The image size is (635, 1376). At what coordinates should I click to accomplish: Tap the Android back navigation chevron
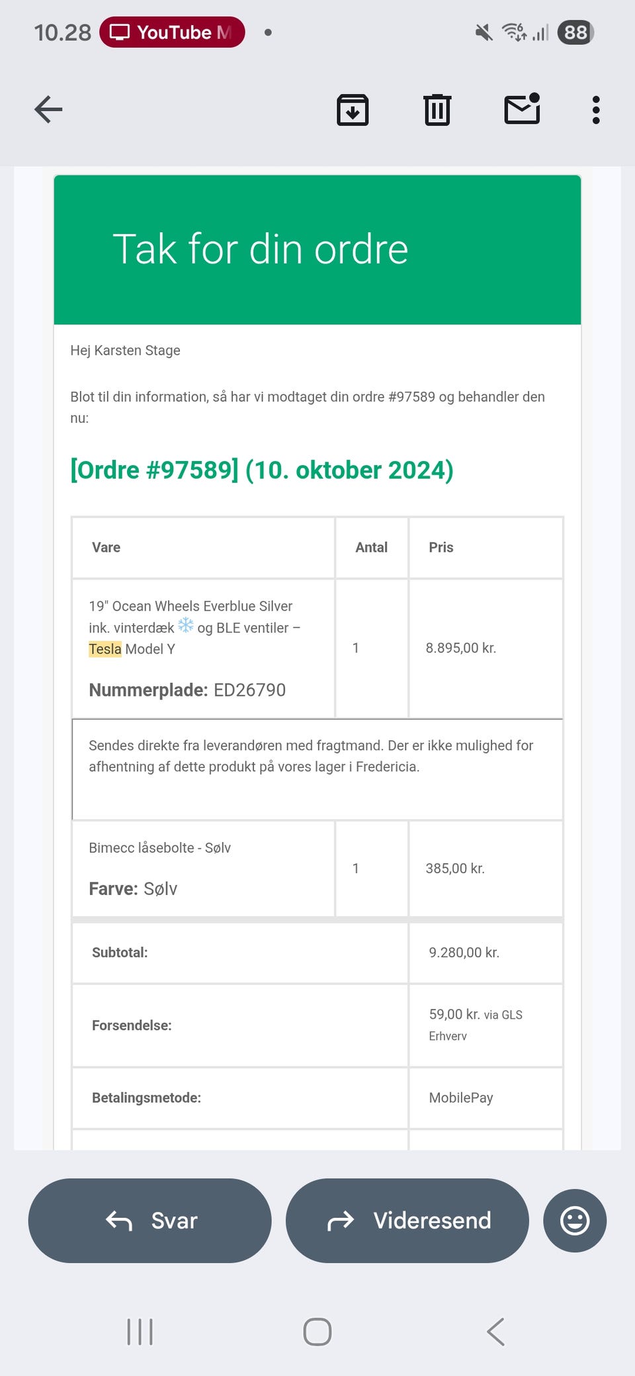[495, 1332]
